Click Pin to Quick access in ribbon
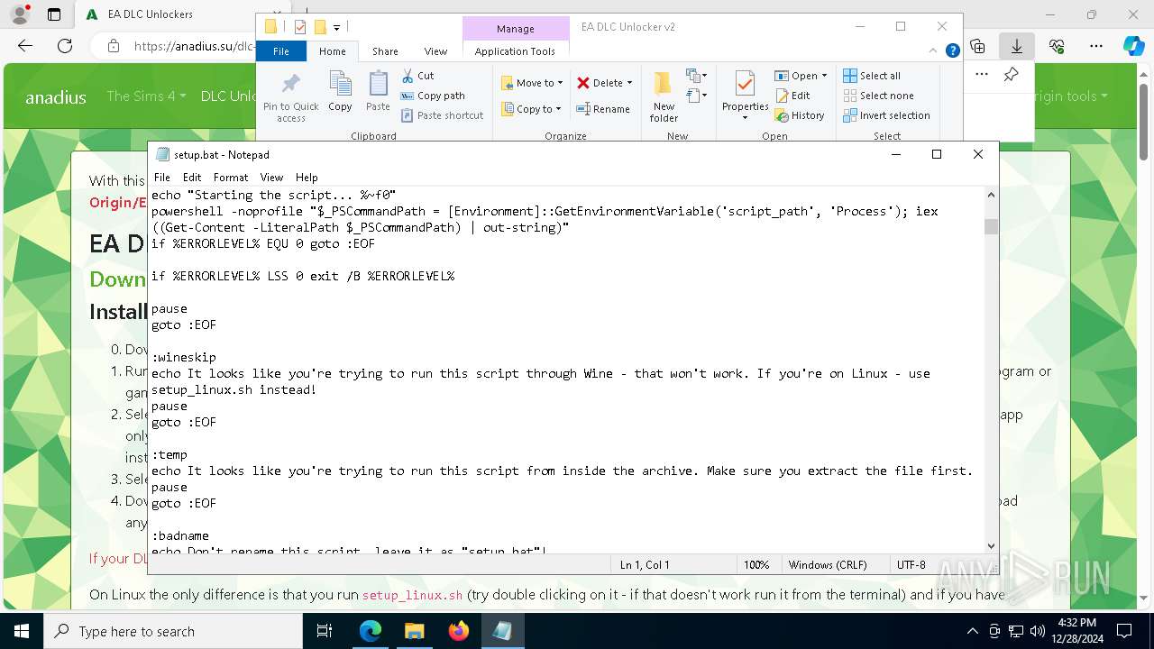 (x=290, y=97)
